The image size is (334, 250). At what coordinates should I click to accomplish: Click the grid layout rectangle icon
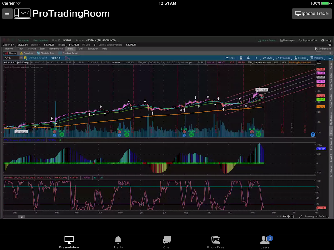click(x=318, y=53)
